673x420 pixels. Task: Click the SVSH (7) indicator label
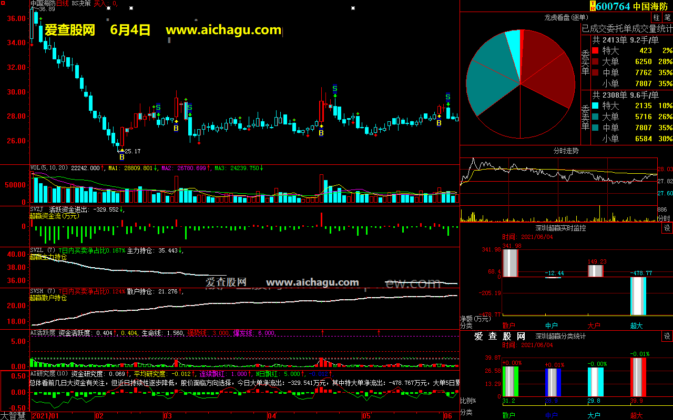click(x=43, y=291)
